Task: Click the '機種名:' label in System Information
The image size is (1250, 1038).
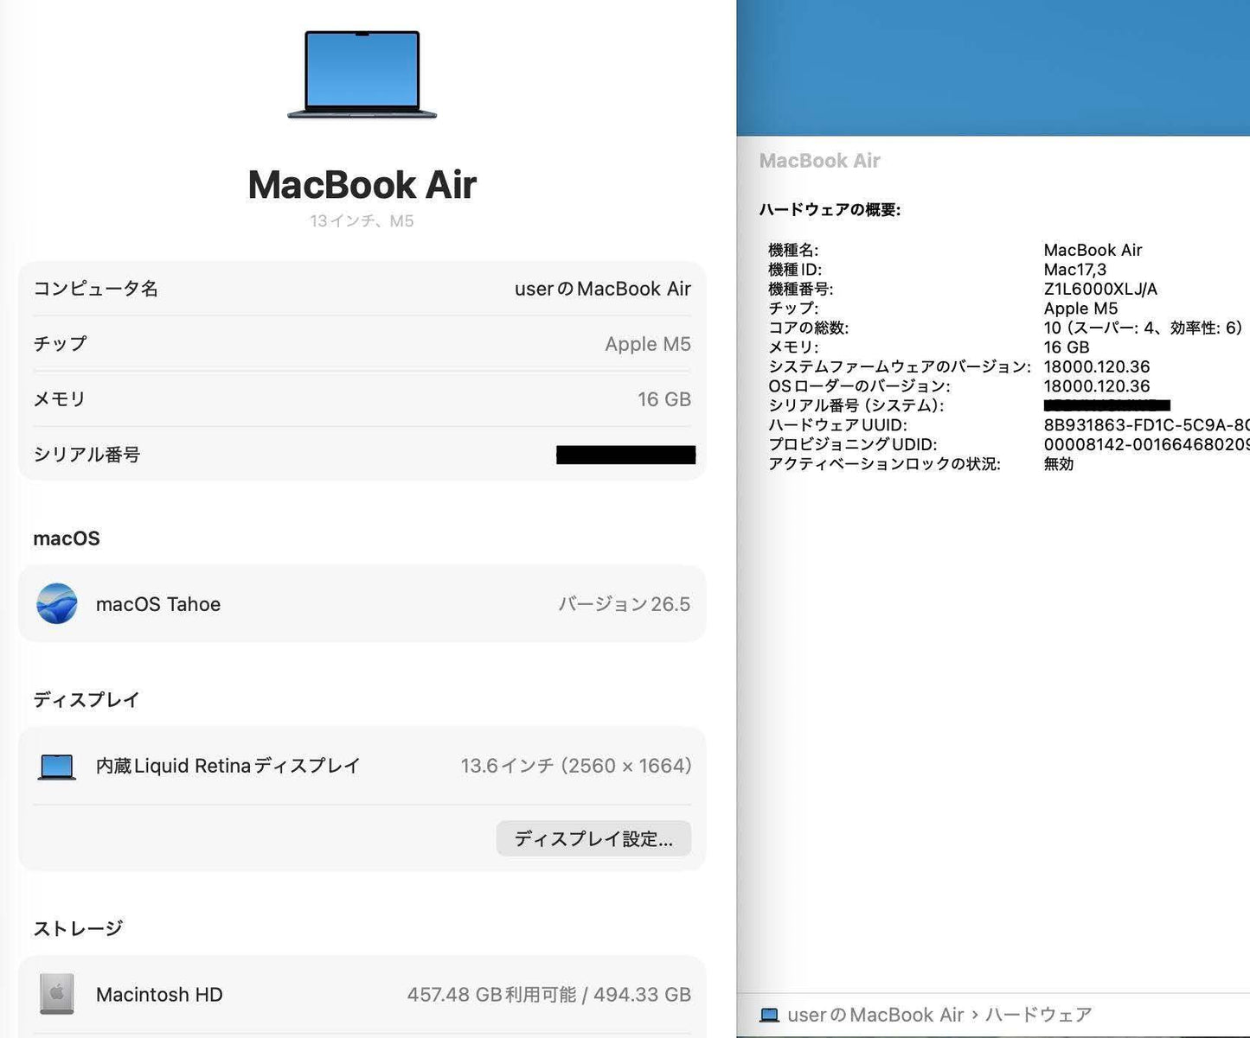Action: click(x=793, y=250)
